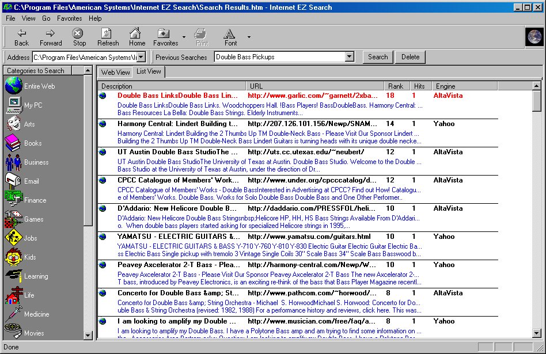The height and width of the screenshot is (354, 546).
Task: Click the Forward arrow toolbar button
Action: (51, 37)
